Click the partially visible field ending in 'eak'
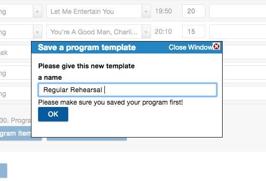Screen dimensions: 266x181 (15, 53)
